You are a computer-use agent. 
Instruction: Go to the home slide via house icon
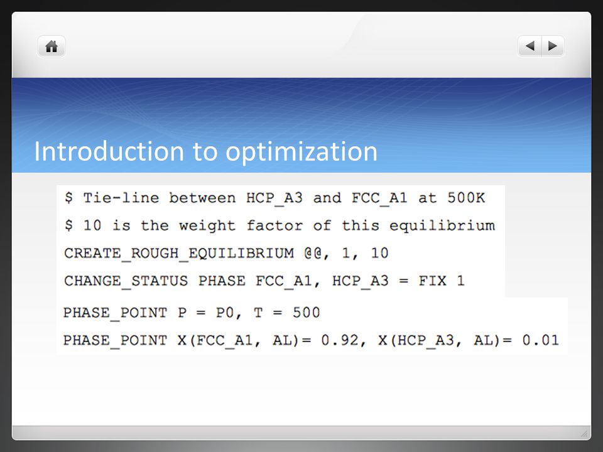(x=51, y=46)
